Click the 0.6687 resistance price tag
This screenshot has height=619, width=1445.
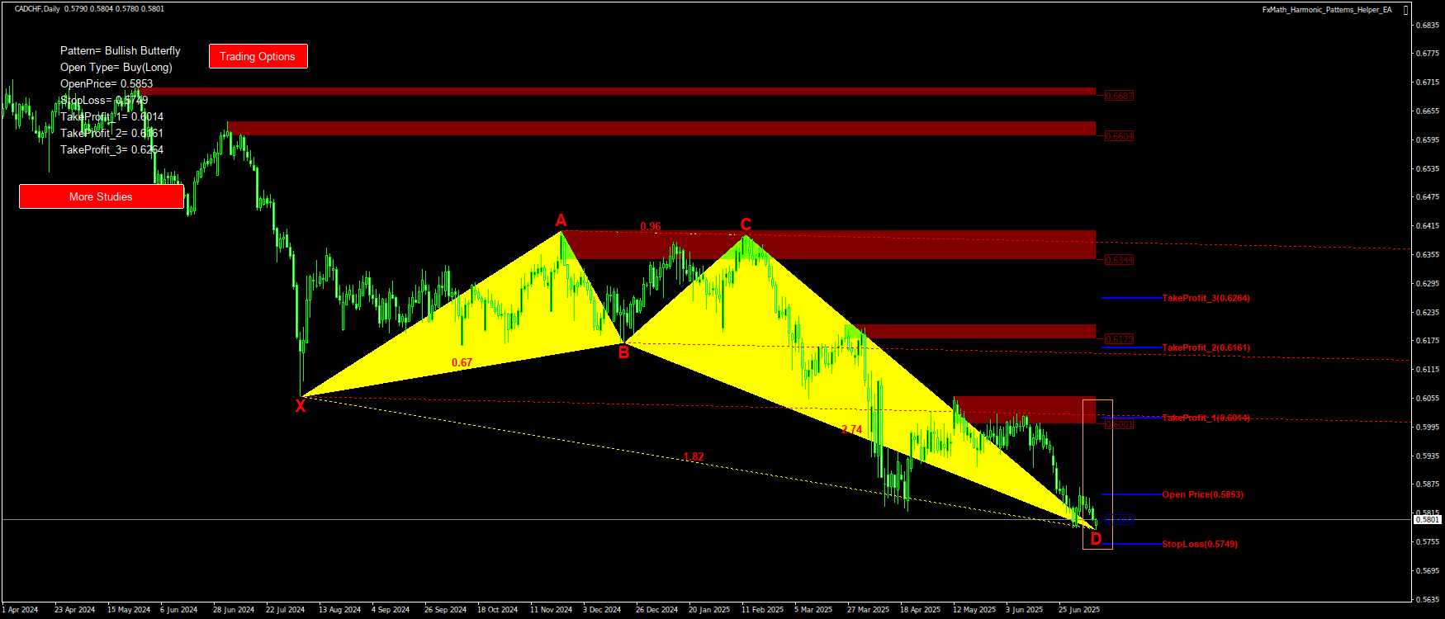coord(1119,96)
